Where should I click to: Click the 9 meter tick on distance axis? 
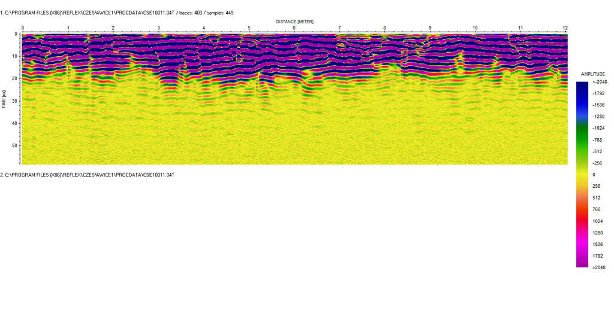(x=429, y=28)
